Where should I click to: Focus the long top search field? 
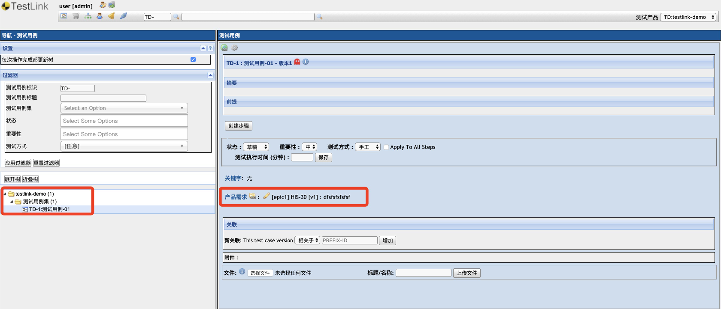[248, 17]
